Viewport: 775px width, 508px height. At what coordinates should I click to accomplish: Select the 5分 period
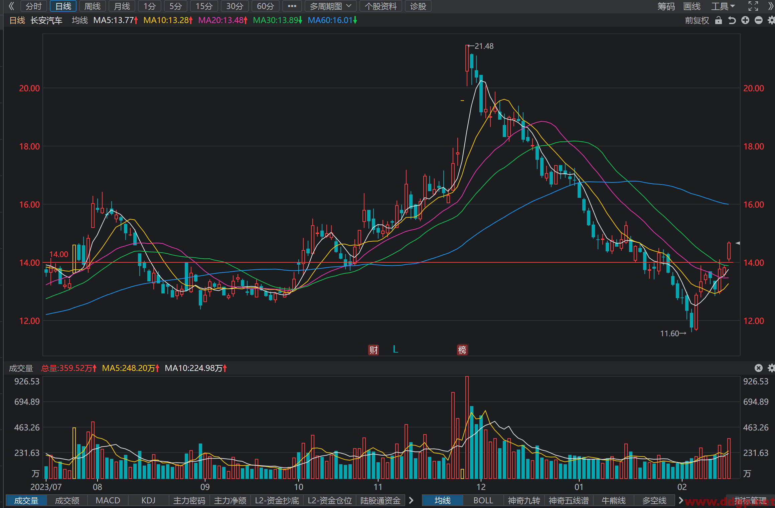(176, 6)
